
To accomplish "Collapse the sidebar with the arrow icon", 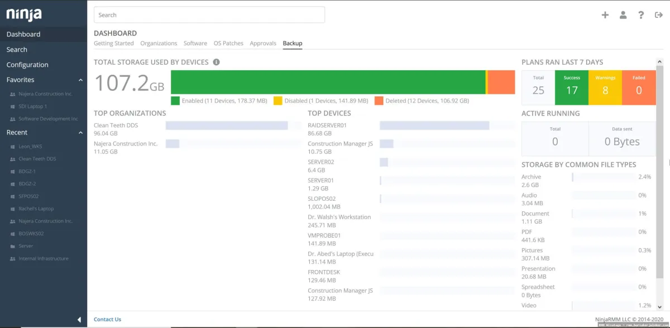I will coord(79,320).
